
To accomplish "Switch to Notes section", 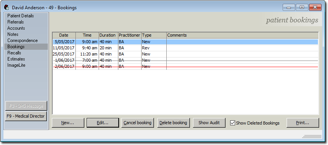I will [13, 34].
